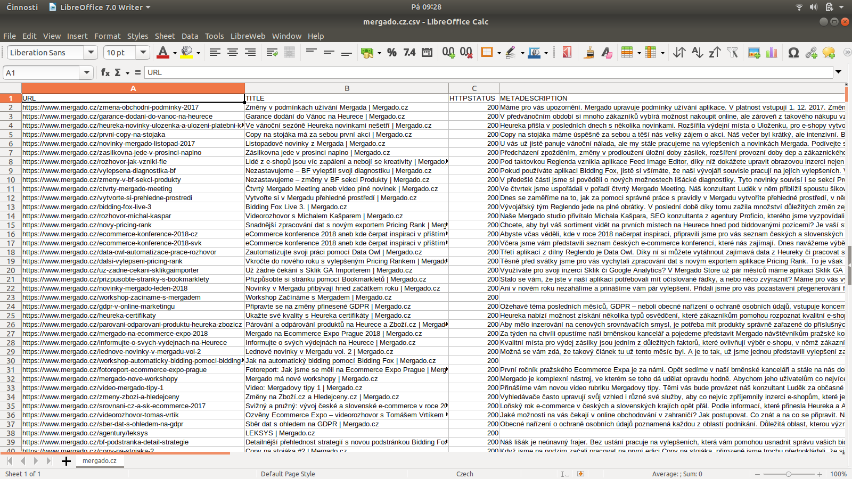Format cells as date
The width and height of the screenshot is (852, 479).
pyautogui.click(x=427, y=53)
